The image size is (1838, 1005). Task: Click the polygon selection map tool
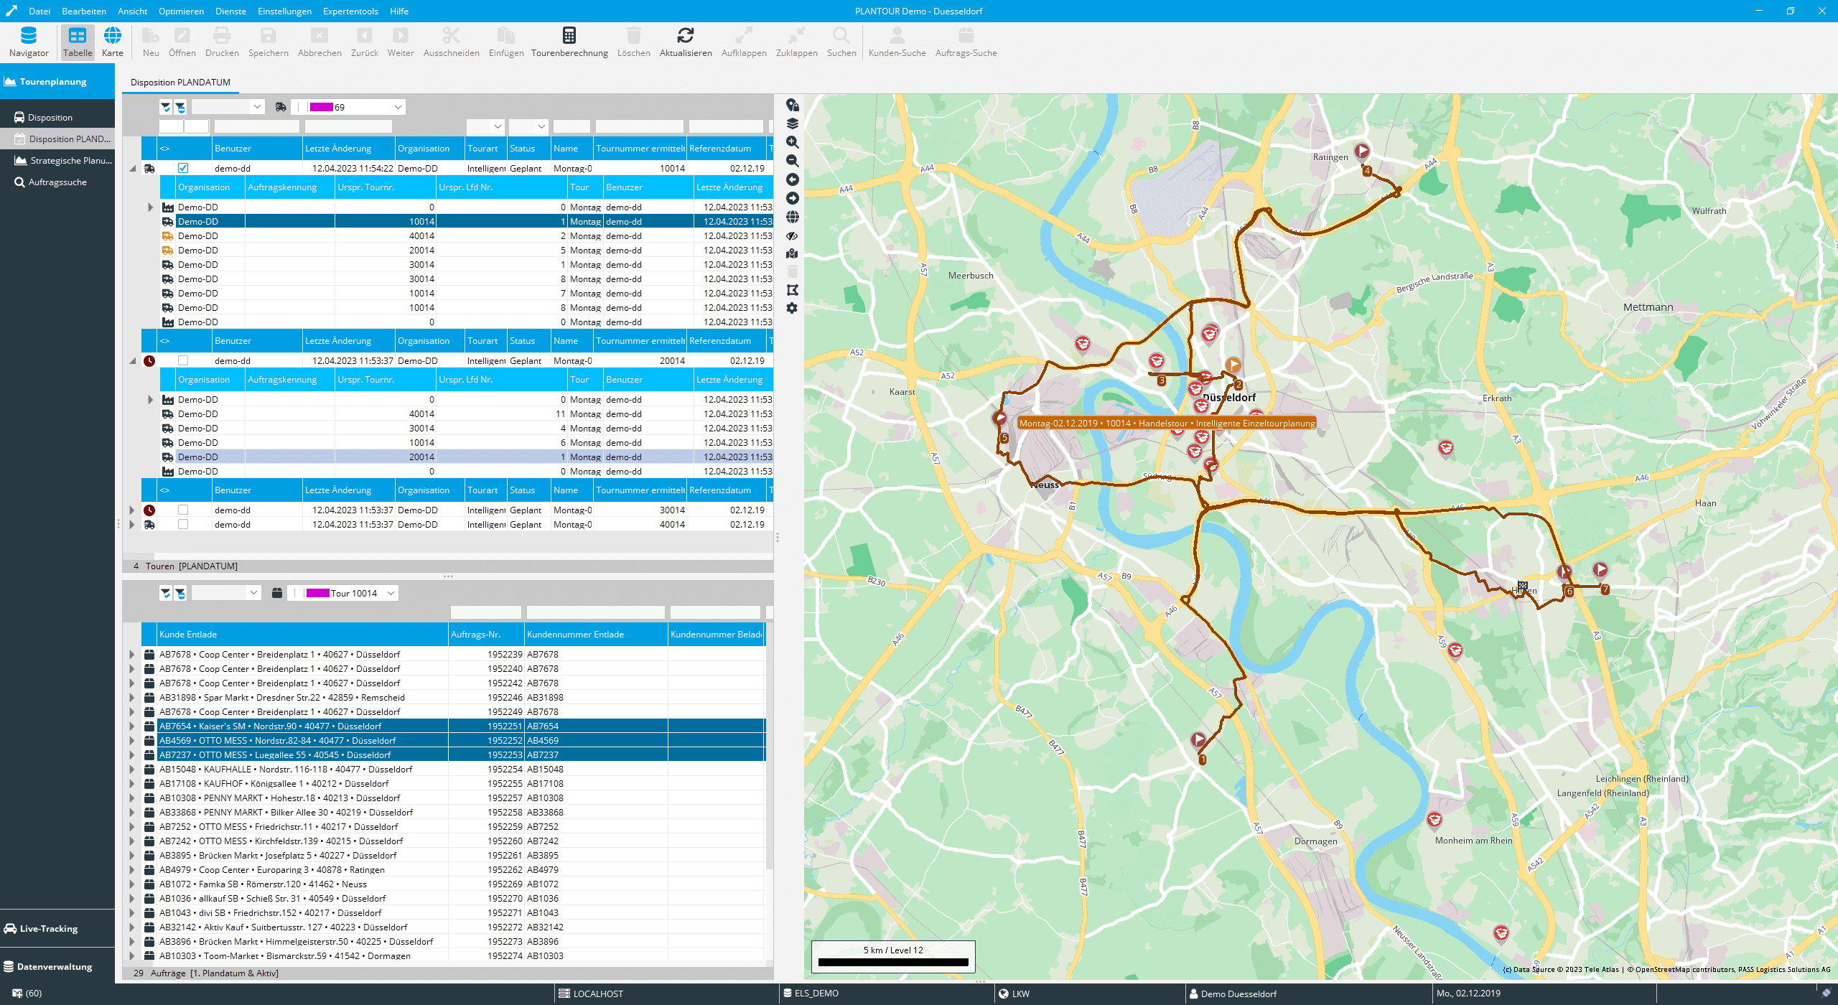pyautogui.click(x=793, y=290)
